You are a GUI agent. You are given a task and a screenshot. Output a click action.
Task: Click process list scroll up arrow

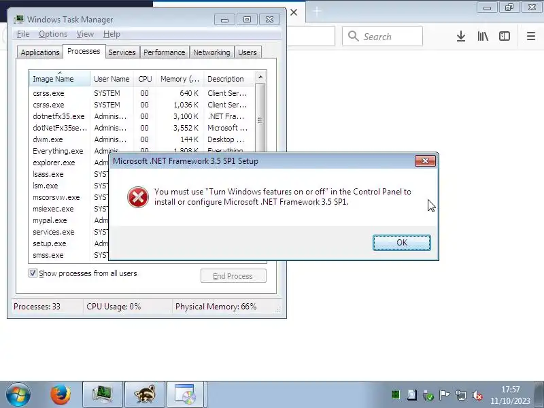click(260, 77)
